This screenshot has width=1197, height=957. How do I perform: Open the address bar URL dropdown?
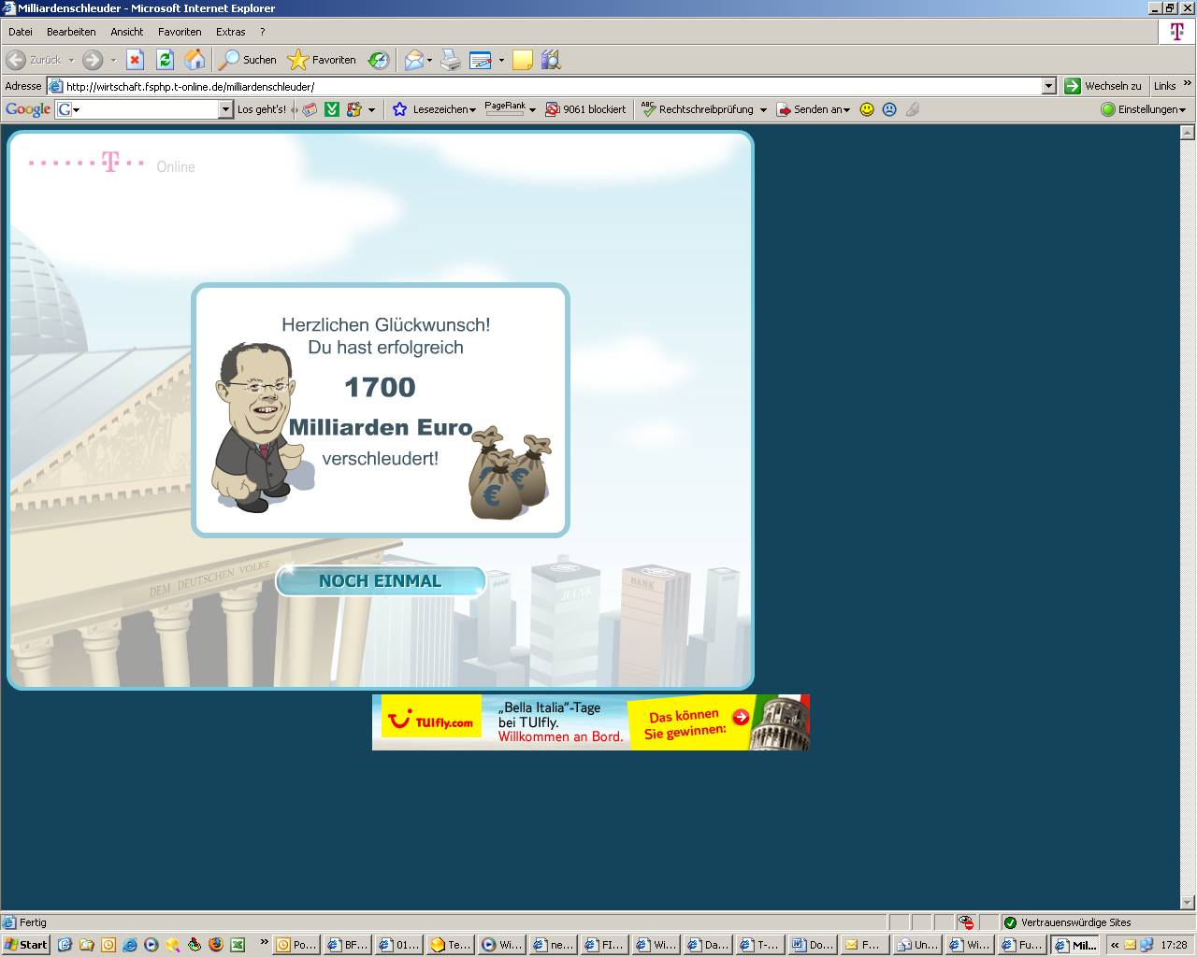(x=1048, y=86)
